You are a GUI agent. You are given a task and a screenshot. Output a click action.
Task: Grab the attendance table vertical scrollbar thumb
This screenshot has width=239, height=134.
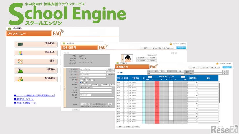(x=220, y=93)
